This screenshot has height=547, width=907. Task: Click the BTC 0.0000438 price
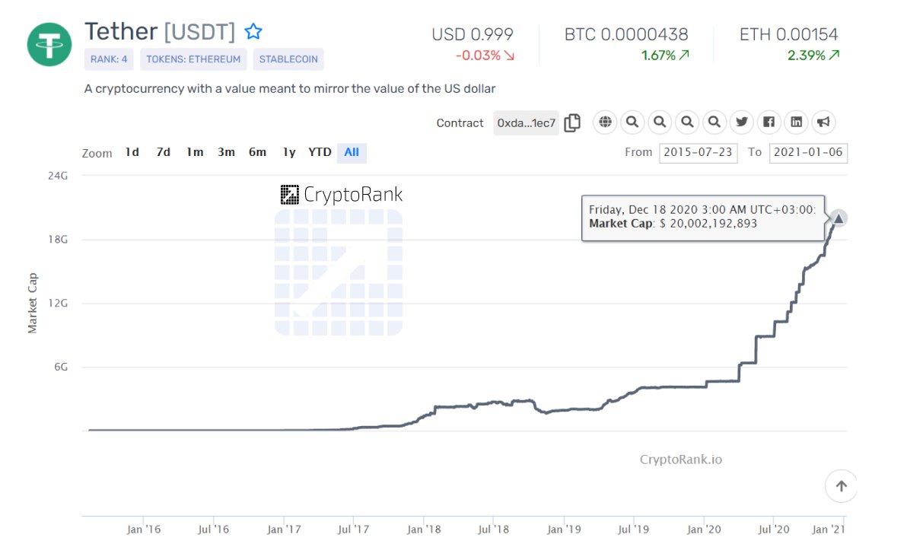point(626,35)
